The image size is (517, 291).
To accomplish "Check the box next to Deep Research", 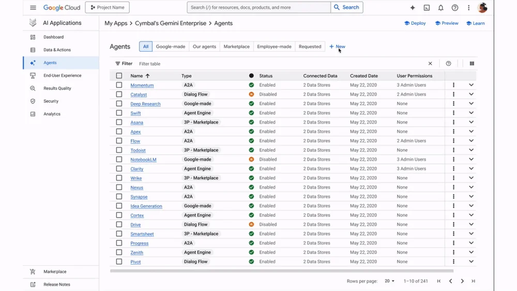I will point(119,103).
